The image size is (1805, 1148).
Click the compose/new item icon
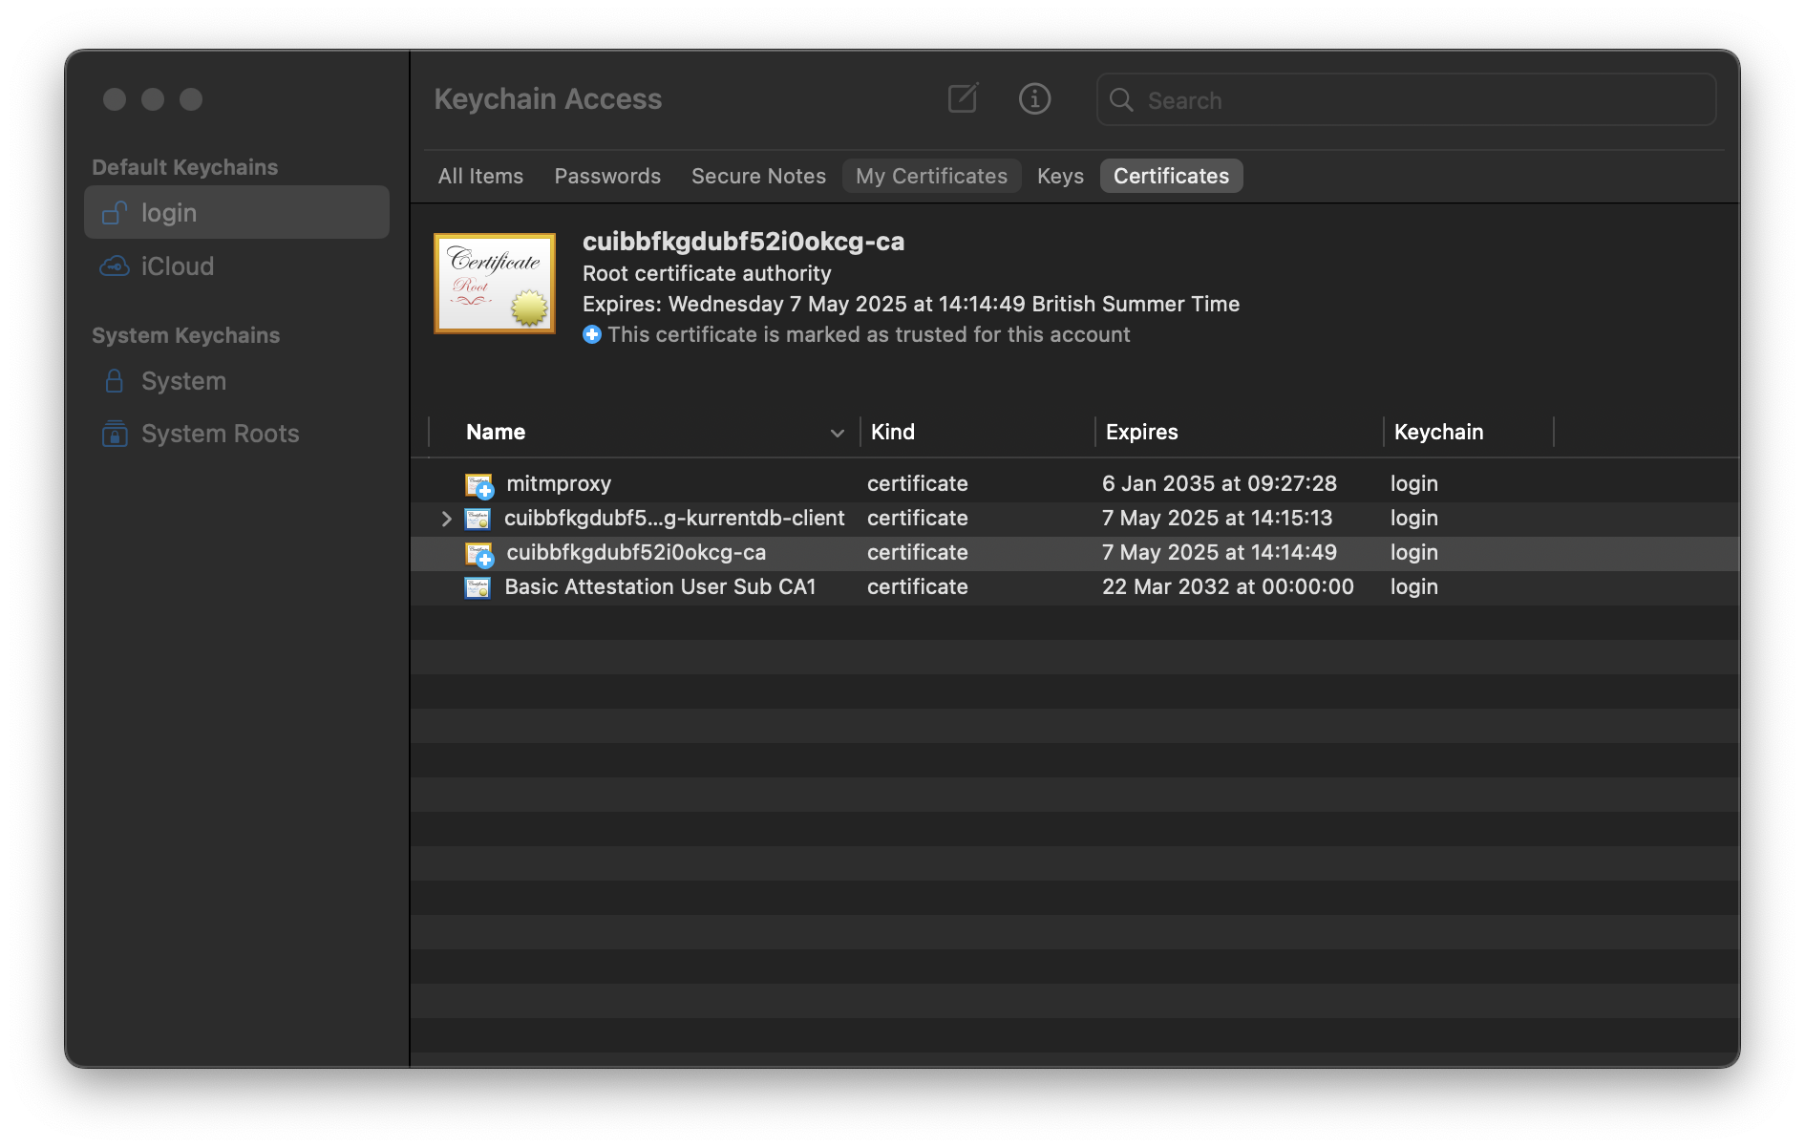(x=963, y=98)
